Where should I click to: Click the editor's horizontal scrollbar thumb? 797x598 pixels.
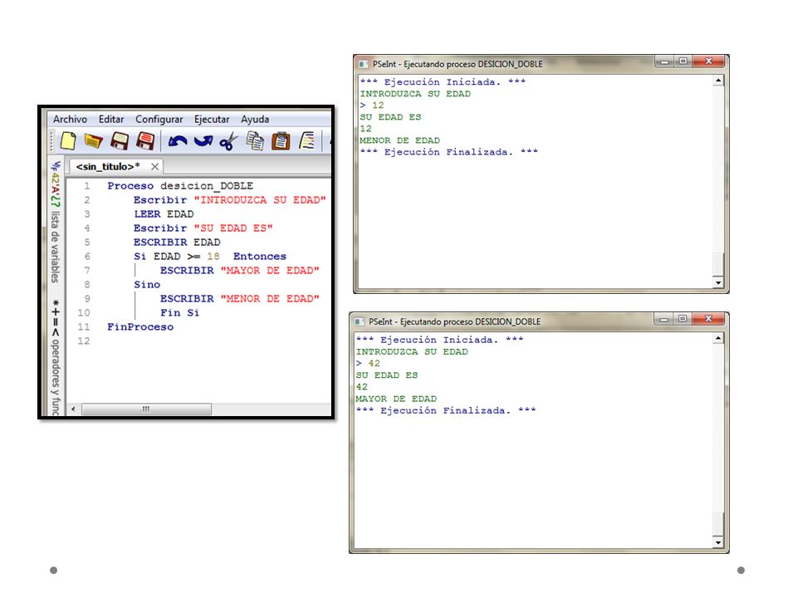click(x=146, y=409)
